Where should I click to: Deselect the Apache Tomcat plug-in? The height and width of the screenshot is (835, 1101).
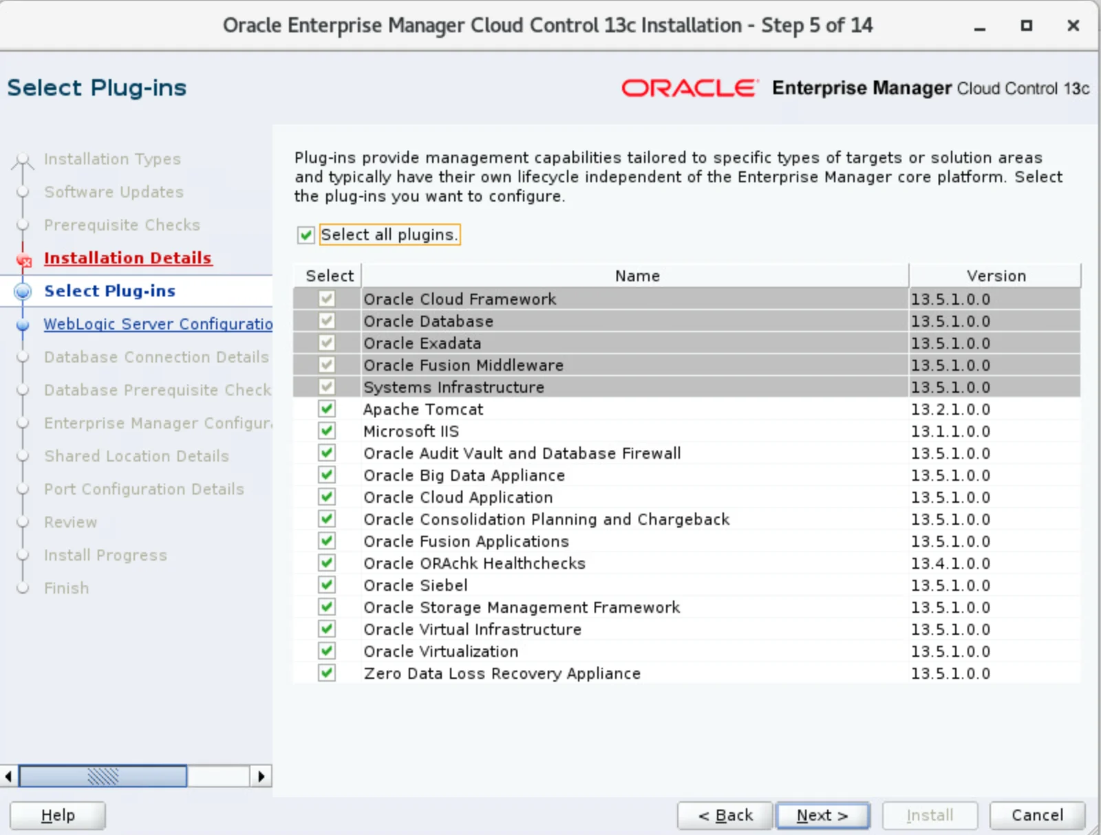[x=327, y=409]
